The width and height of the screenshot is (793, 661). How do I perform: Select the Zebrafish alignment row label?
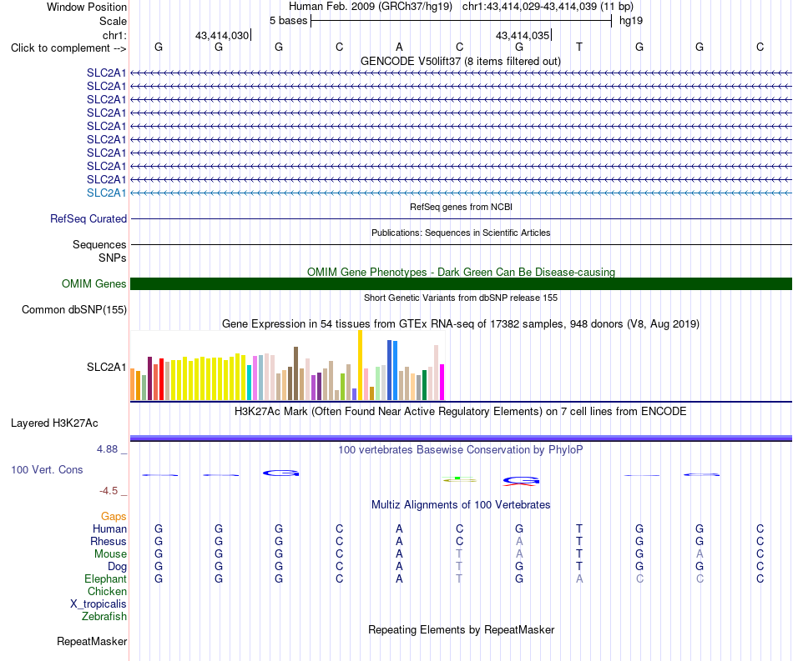[x=104, y=617]
